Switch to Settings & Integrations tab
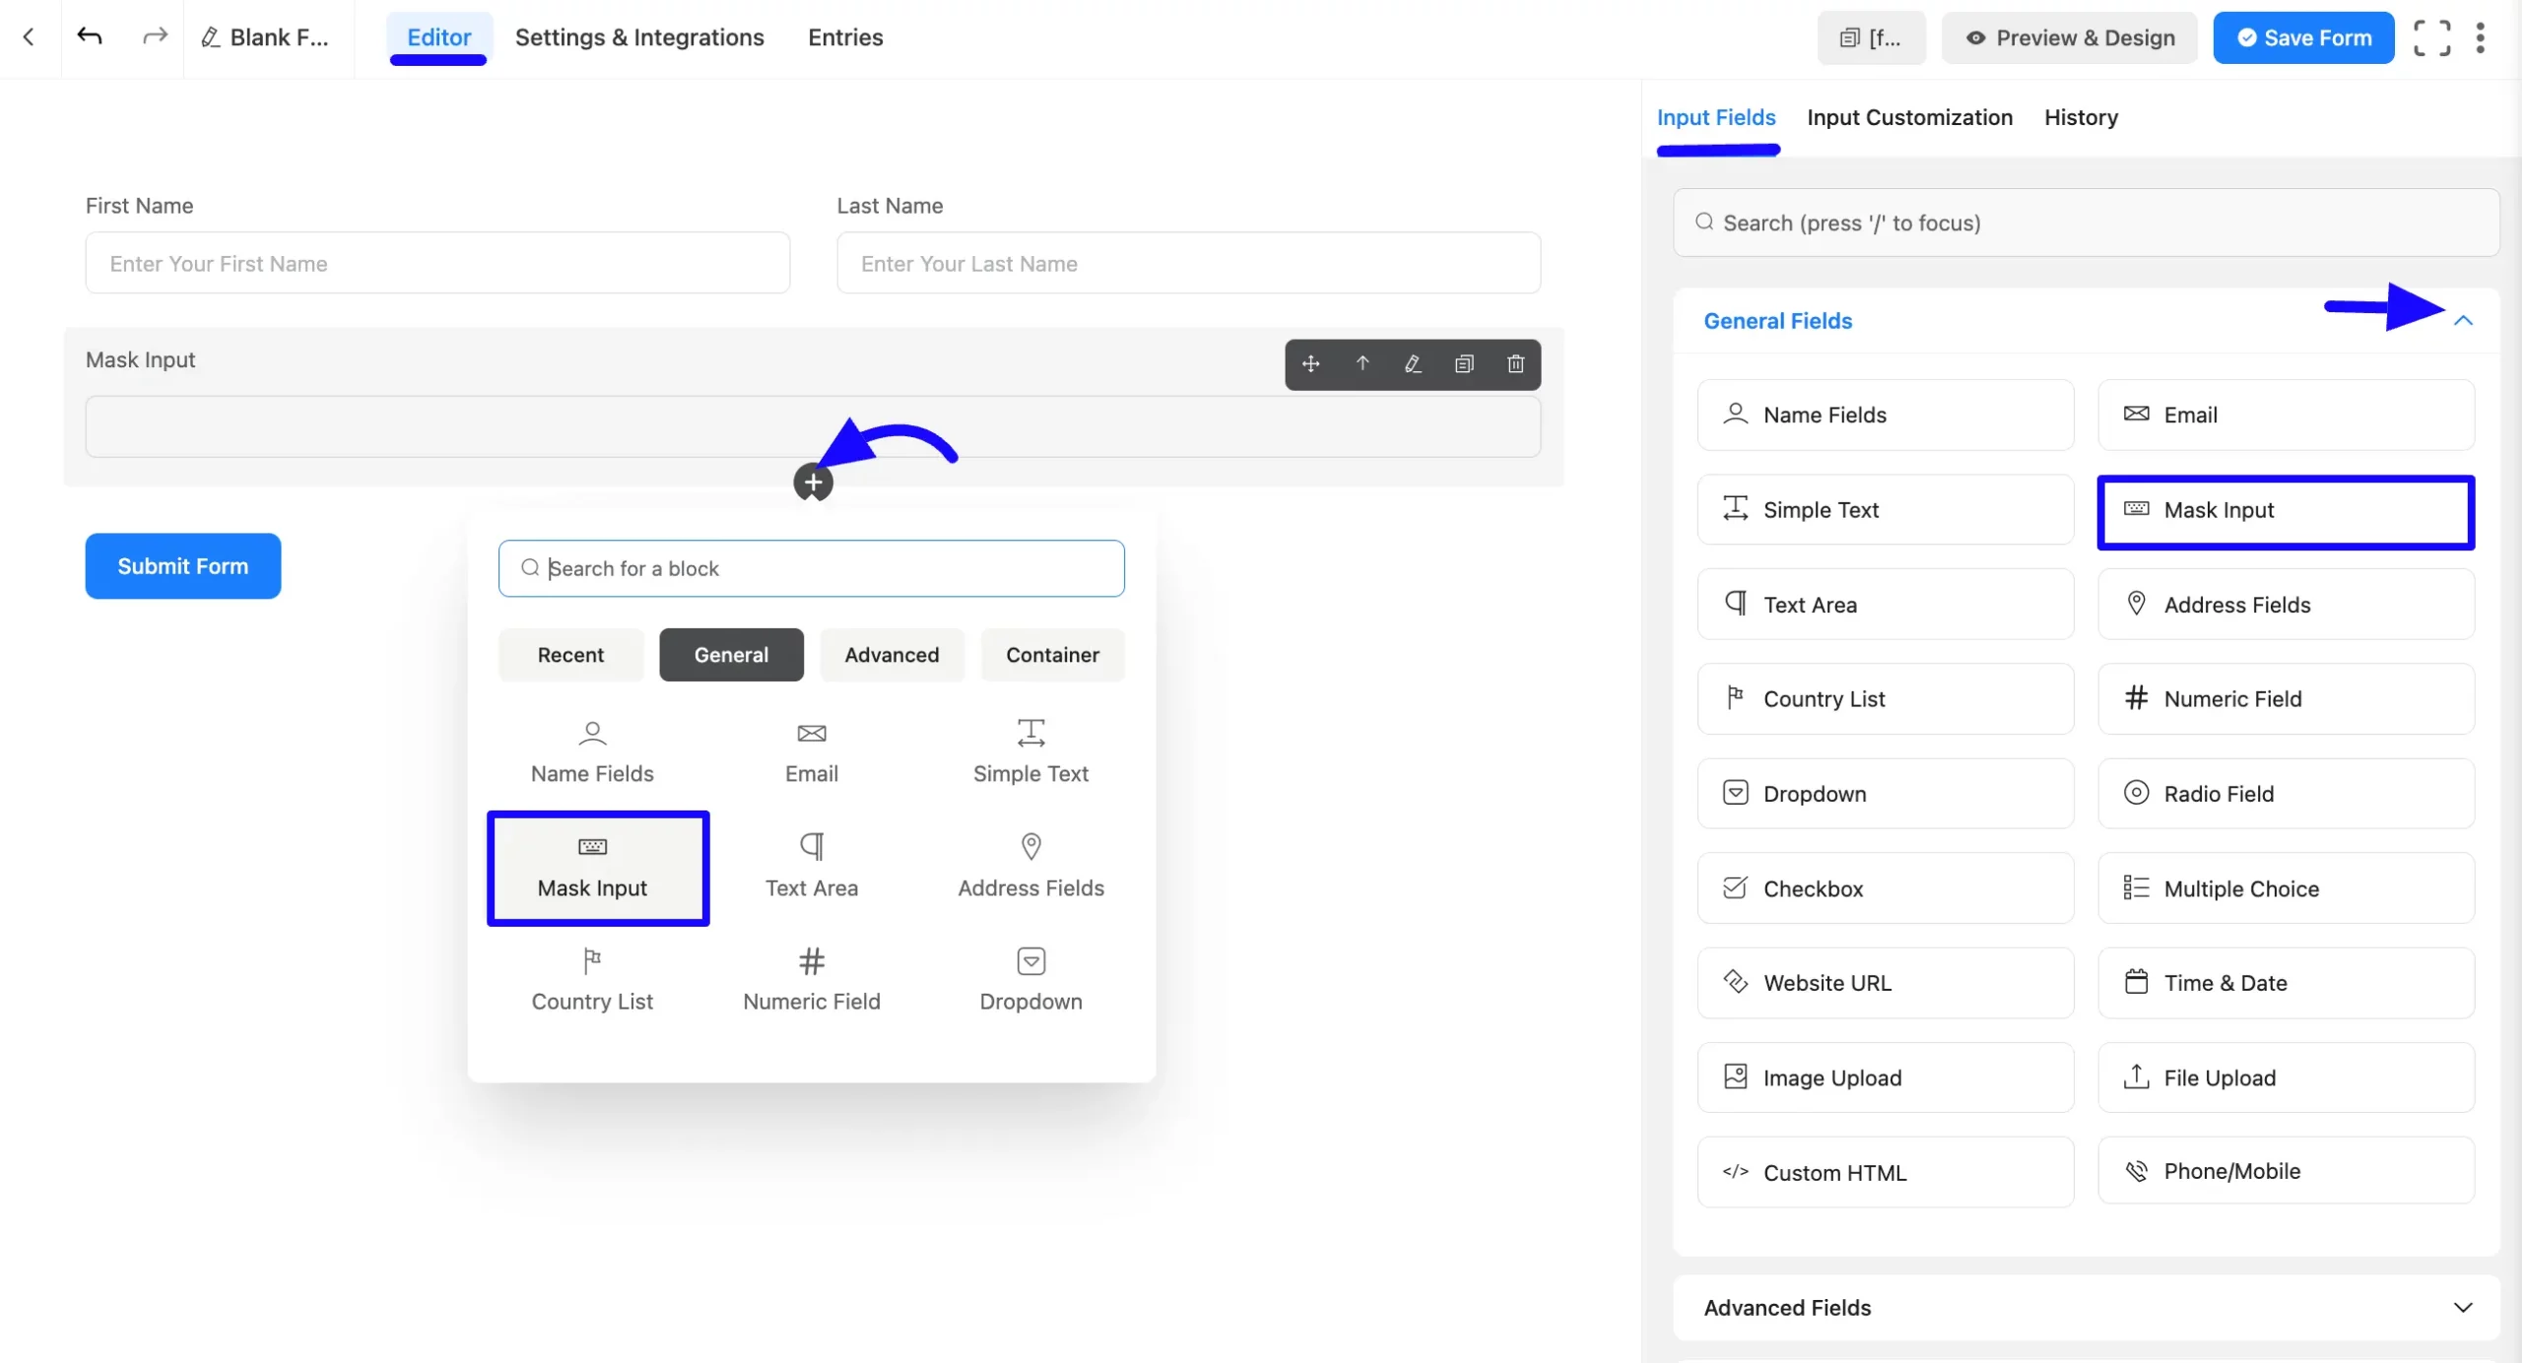 (639, 37)
